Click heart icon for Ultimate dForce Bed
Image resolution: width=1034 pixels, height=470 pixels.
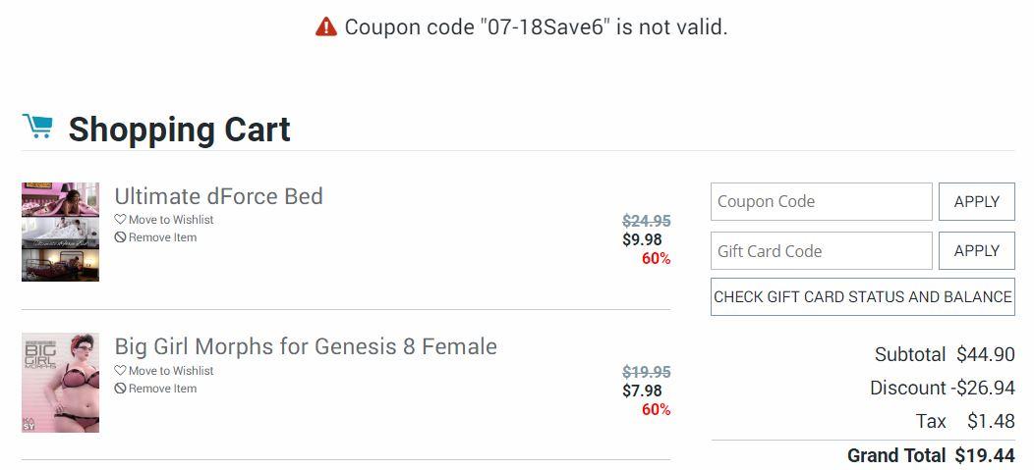tap(120, 220)
